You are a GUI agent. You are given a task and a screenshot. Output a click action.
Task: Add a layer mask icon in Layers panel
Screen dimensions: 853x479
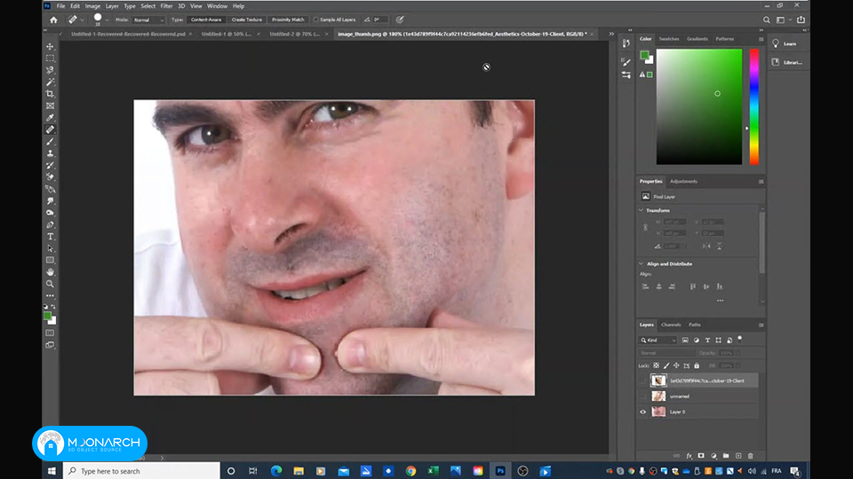click(x=701, y=456)
